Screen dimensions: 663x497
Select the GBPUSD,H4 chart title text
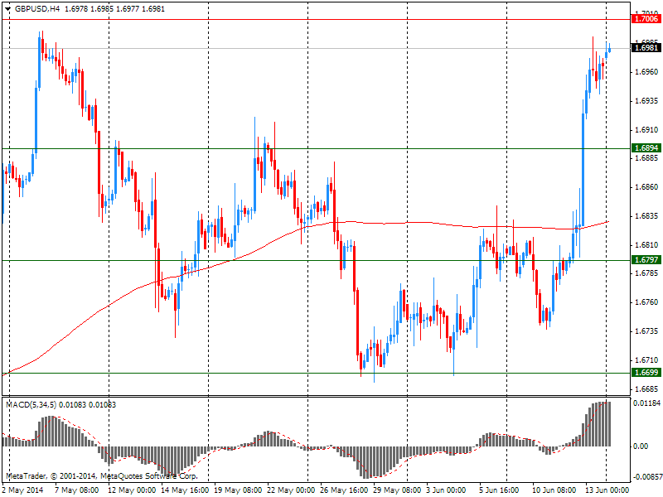[x=37, y=9]
